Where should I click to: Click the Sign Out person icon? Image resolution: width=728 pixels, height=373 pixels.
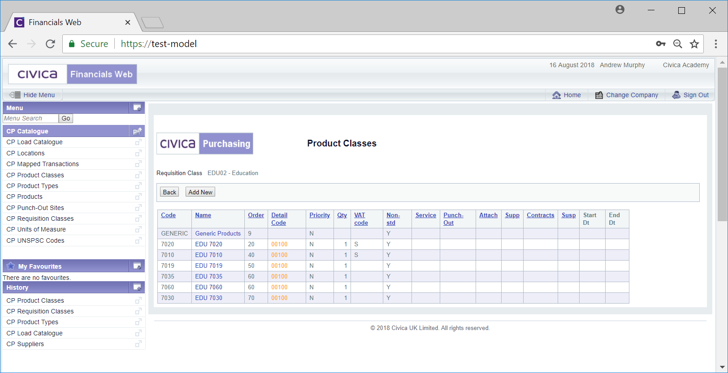(x=676, y=95)
